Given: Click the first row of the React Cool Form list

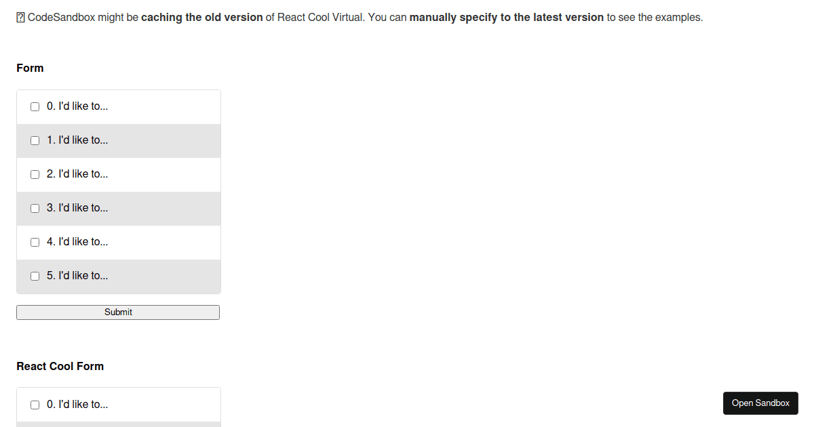Looking at the screenshot, I should coord(118,404).
